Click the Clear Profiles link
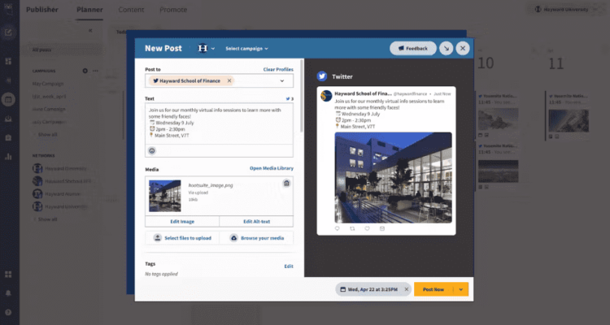Image resolution: width=610 pixels, height=325 pixels. (278, 69)
